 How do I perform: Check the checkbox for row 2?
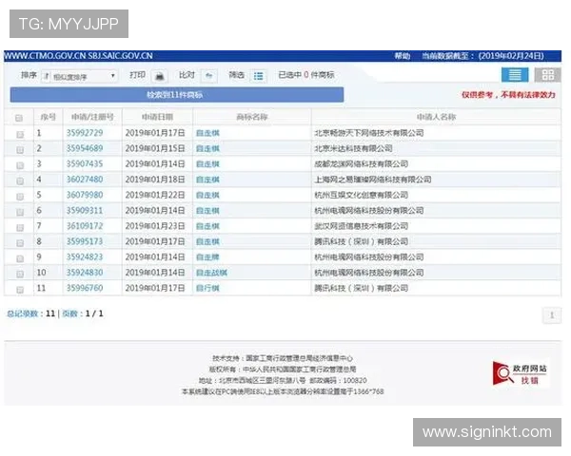20,149
